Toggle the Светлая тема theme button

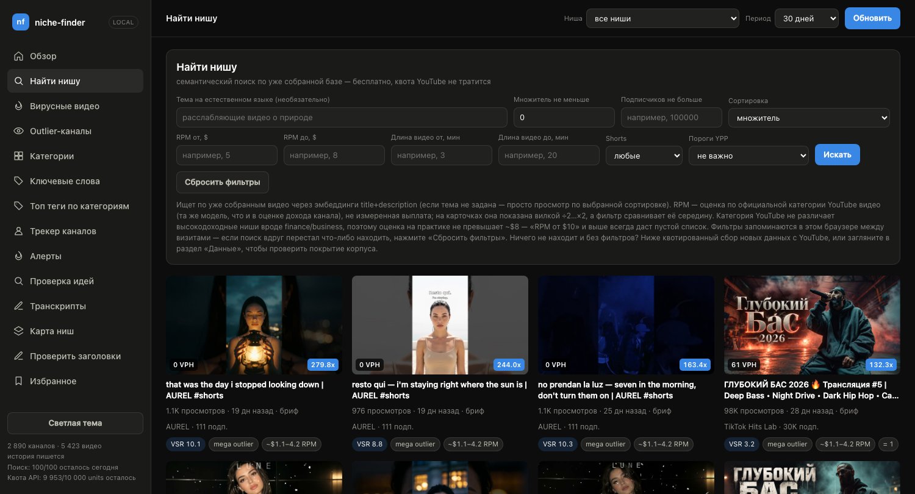pos(75,423)
